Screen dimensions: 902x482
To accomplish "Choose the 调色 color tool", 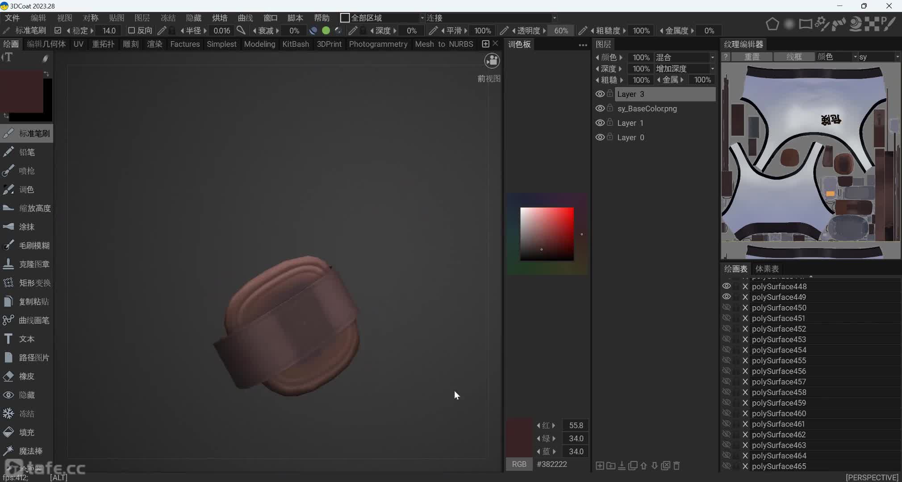I will tap(26, 190).
